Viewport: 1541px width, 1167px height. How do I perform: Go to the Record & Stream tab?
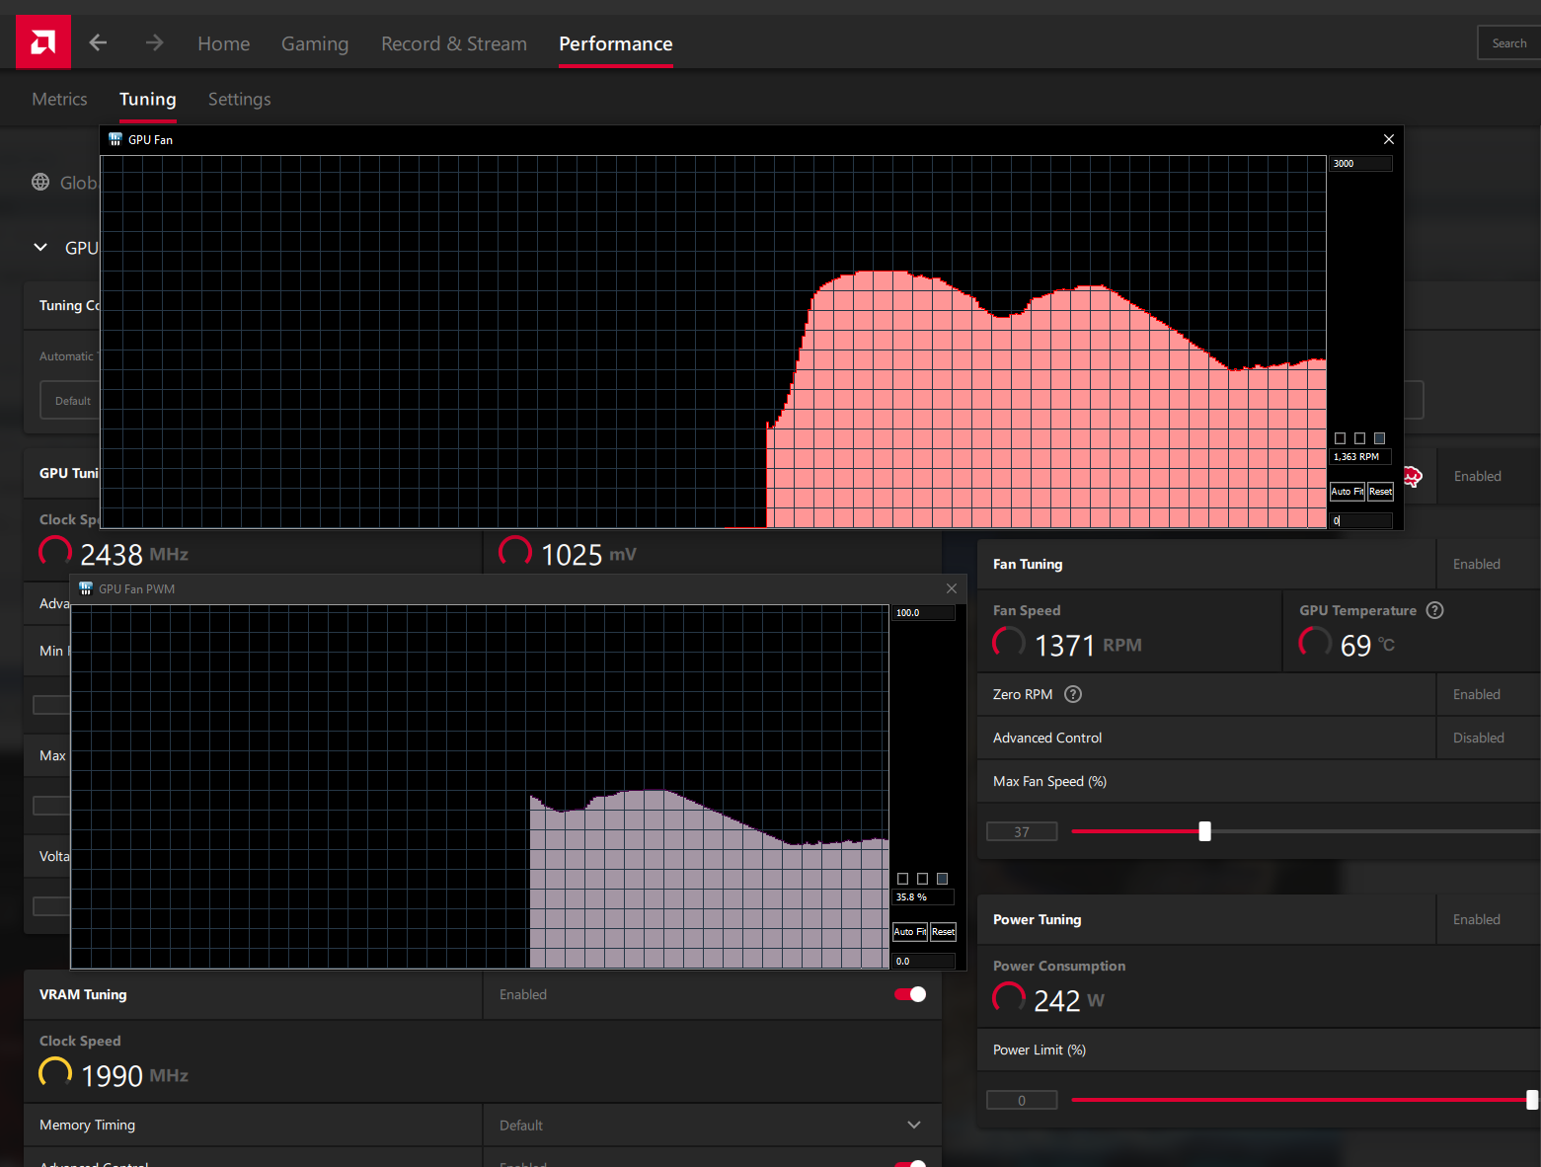point(454,43)
